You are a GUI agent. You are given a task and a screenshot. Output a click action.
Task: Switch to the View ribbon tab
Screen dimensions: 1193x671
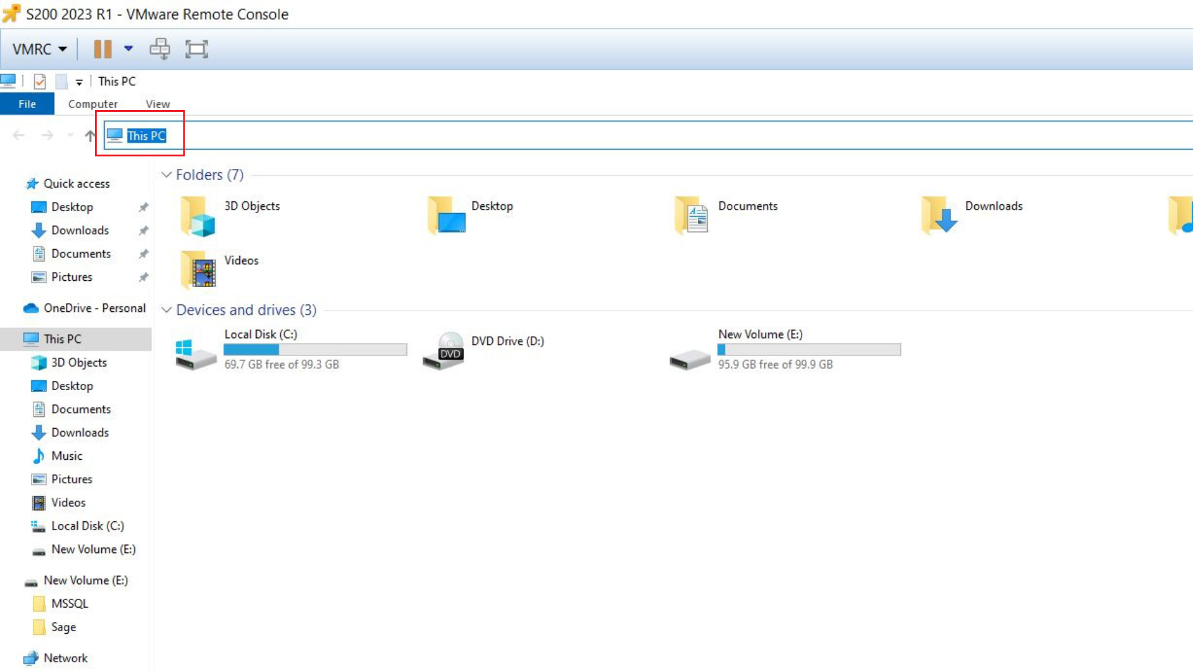pos(158,104)
